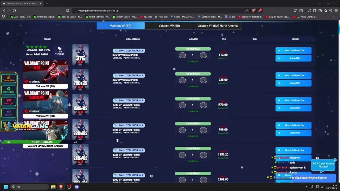
Task: Click 2925 VP Valorant Points product title
Action: tap(126, 130)
